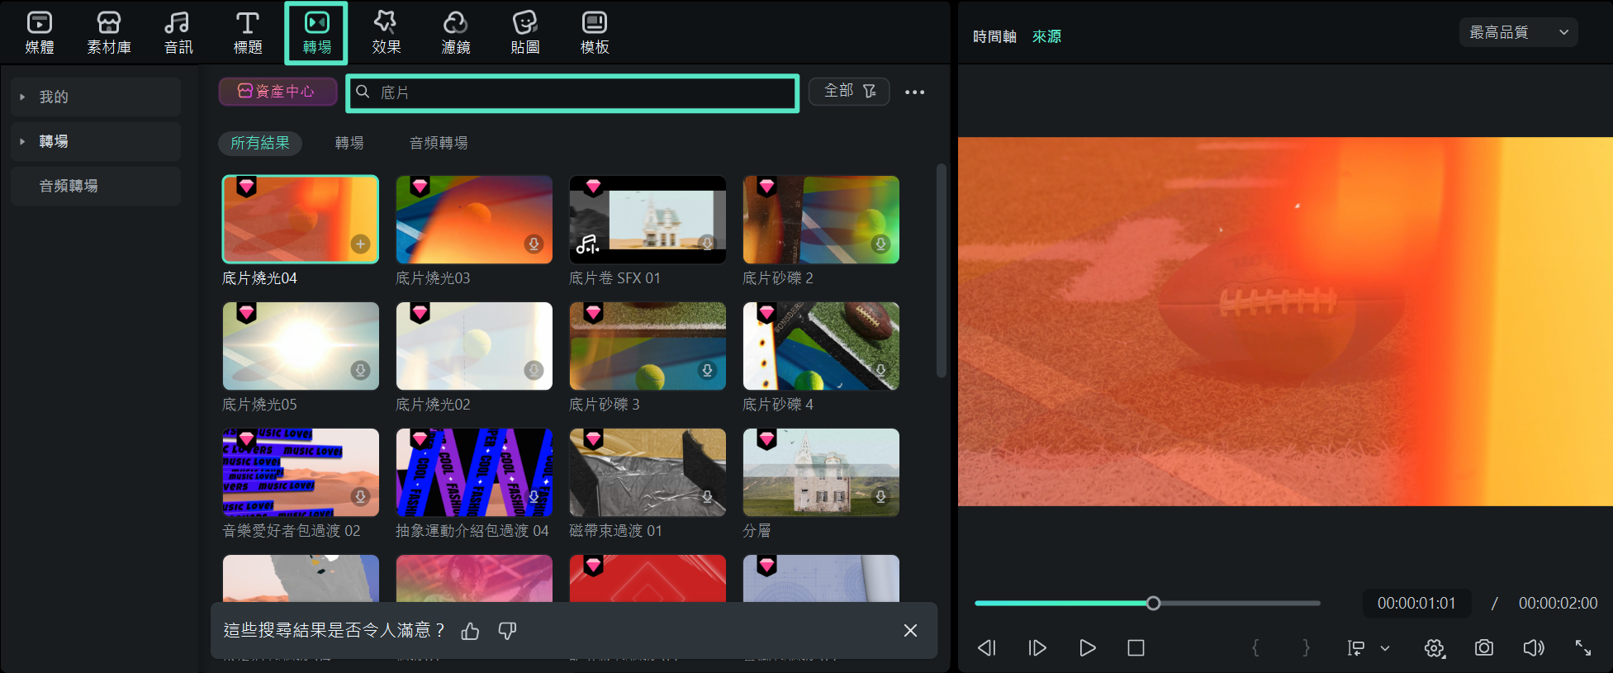The width and height of the screenshot is (1613, 673).
Task: Open the 效果 effects panel
Action: pyautogui.click(x=386, y=33)
